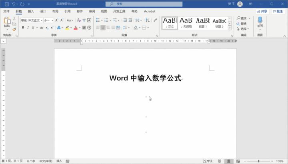
Task: Click the Share button
Action: [x=262, y=11]
